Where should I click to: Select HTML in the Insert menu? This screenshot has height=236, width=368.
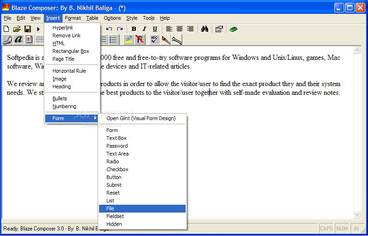pos(72,43)
